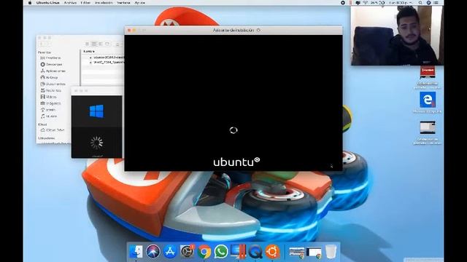Click the menu bar clock
Image resolution: width=467 pixels, height=262 pixels.
(x=401, y=3)
